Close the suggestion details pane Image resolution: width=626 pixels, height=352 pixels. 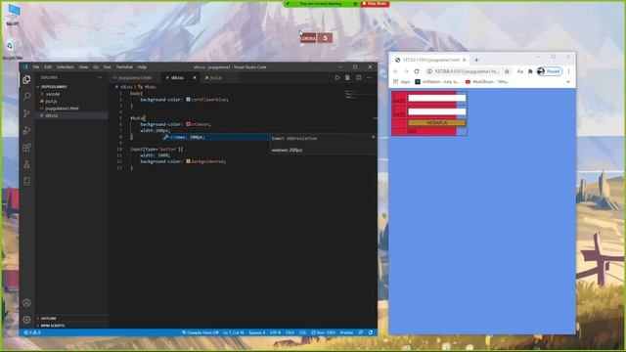tap(374, 137)
